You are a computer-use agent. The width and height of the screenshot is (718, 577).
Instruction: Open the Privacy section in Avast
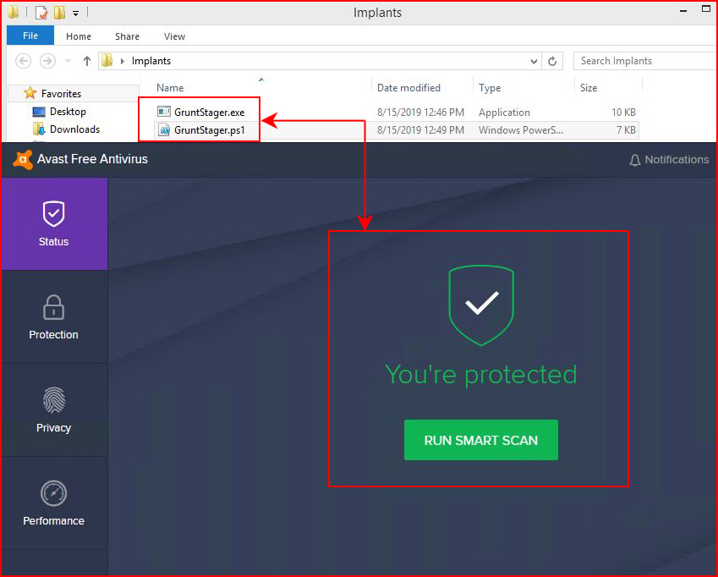click(x=54, y=409)
